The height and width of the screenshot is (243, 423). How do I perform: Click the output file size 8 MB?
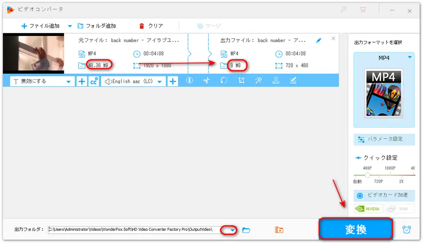click(236, 66)
